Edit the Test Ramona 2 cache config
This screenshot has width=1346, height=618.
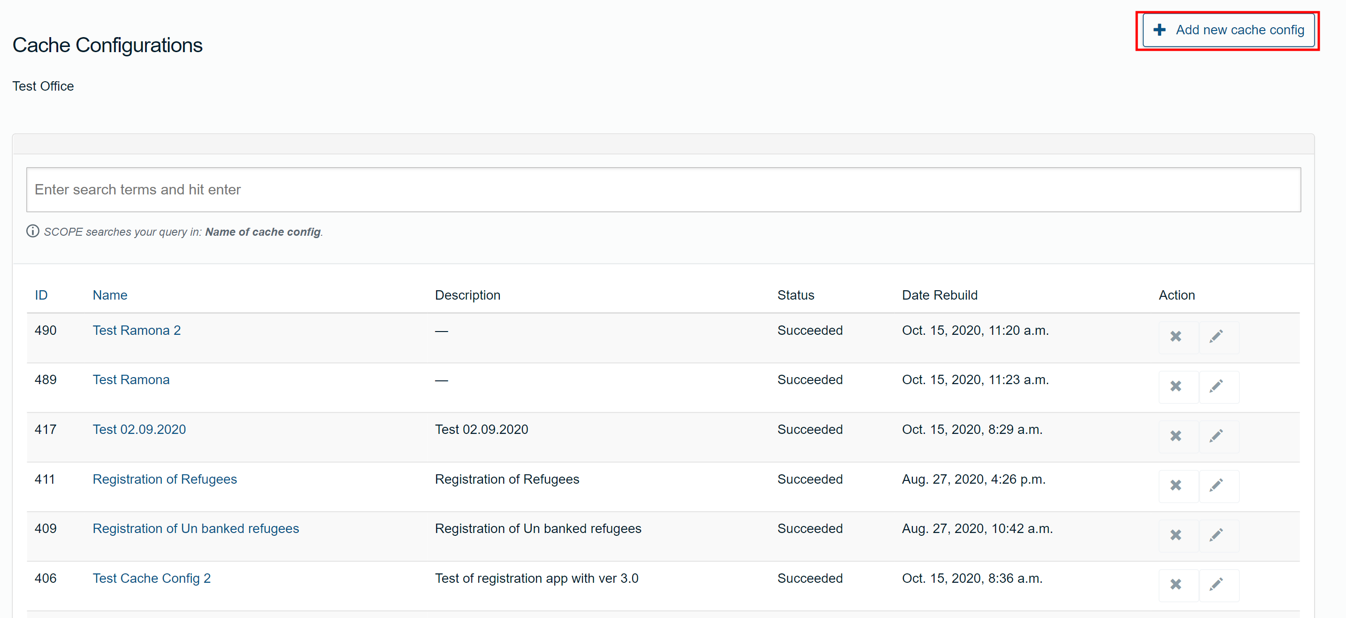(1216, 337)
